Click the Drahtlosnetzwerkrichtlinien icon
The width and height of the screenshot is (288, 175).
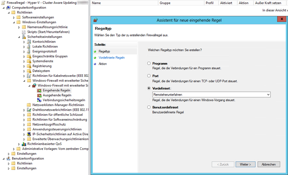click(x=29, y=110)
